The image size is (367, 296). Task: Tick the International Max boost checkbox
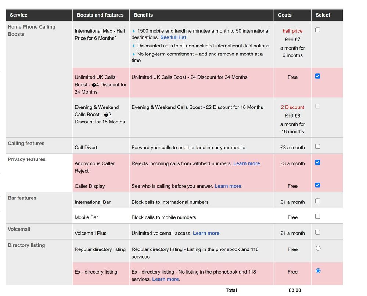click(x=317, y=30)
